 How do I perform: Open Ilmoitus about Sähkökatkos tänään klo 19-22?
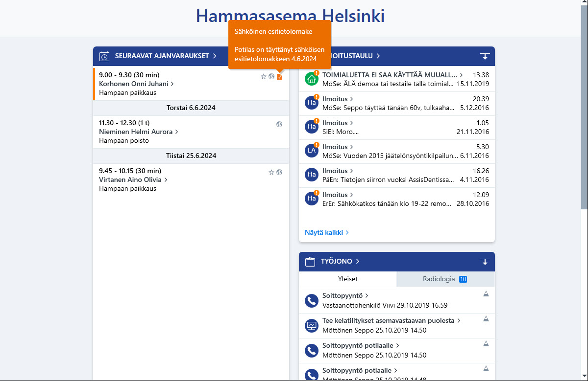coord(338,195)
